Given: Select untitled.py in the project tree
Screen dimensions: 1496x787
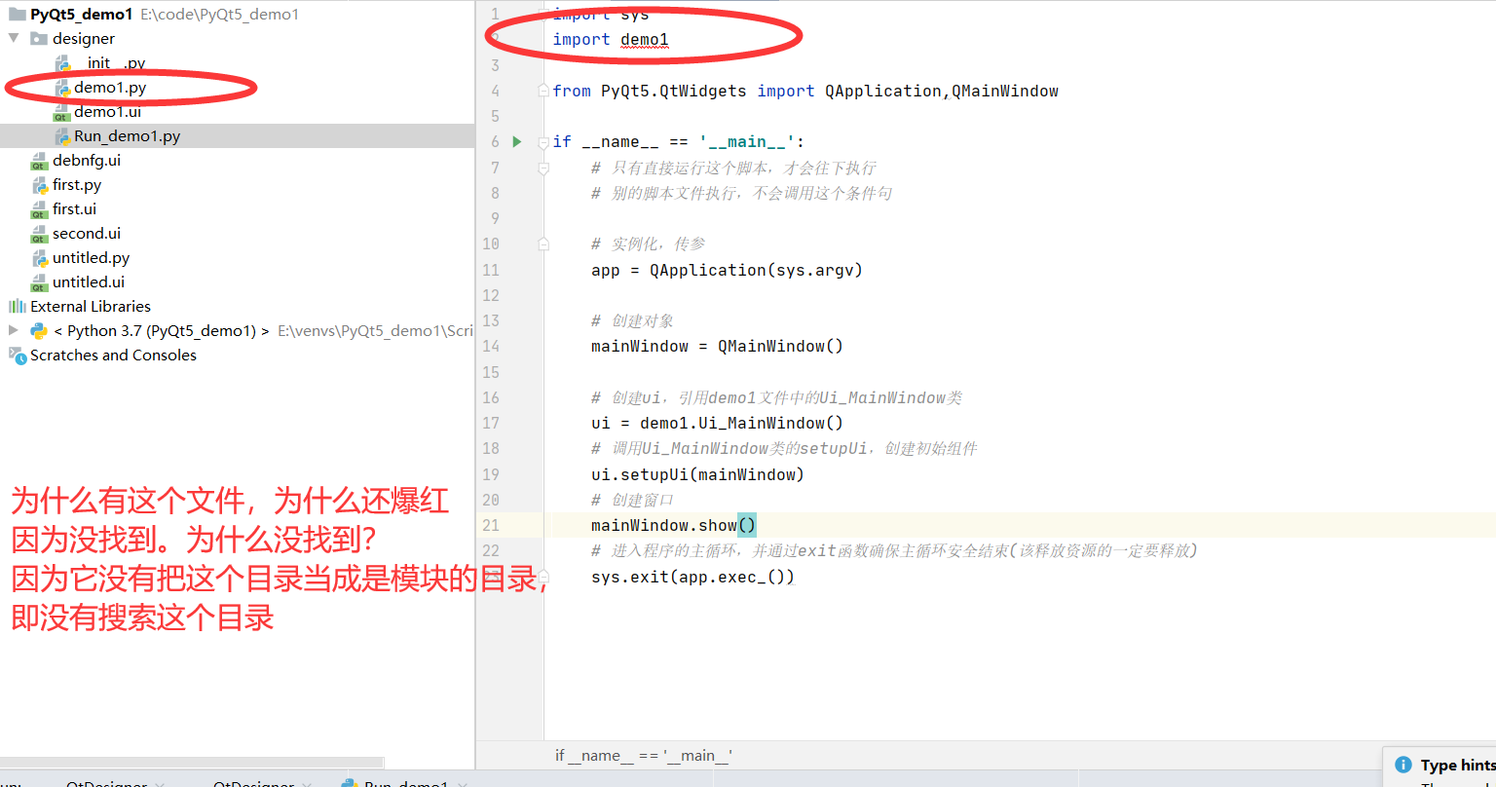Looking at the screenshot, I should [x=92, y=258].
